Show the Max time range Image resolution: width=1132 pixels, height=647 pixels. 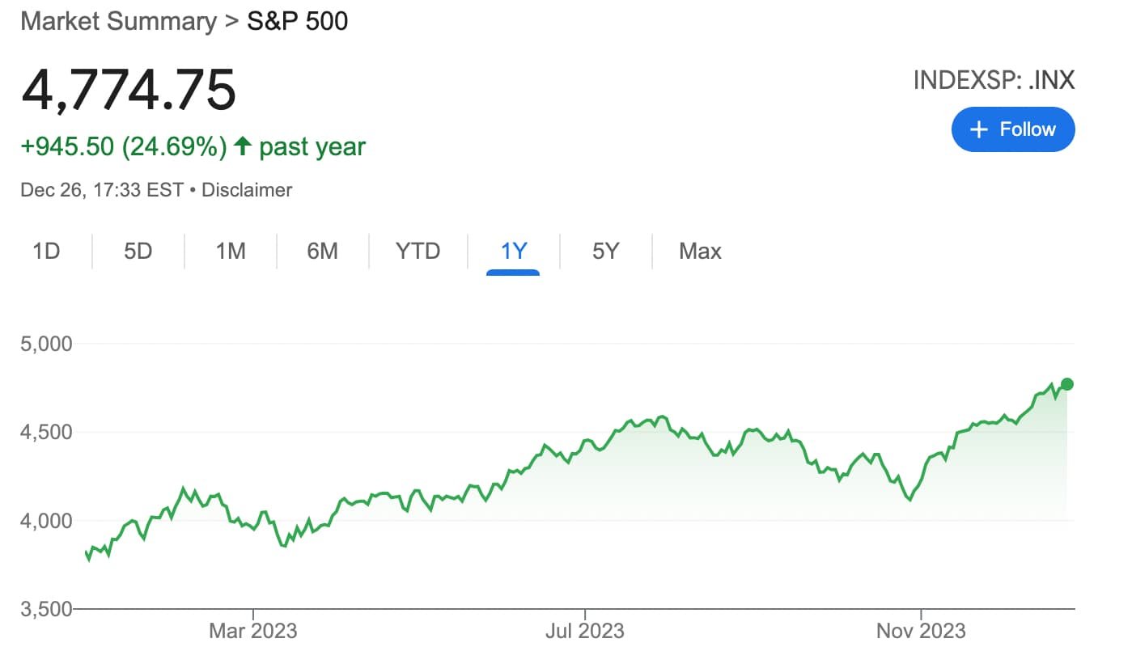tap(700, 252)
